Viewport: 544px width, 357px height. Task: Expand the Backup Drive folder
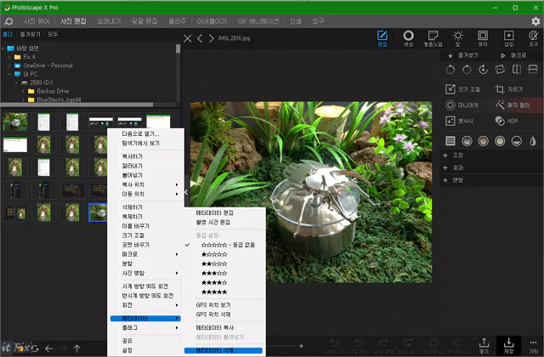point(23,91)
